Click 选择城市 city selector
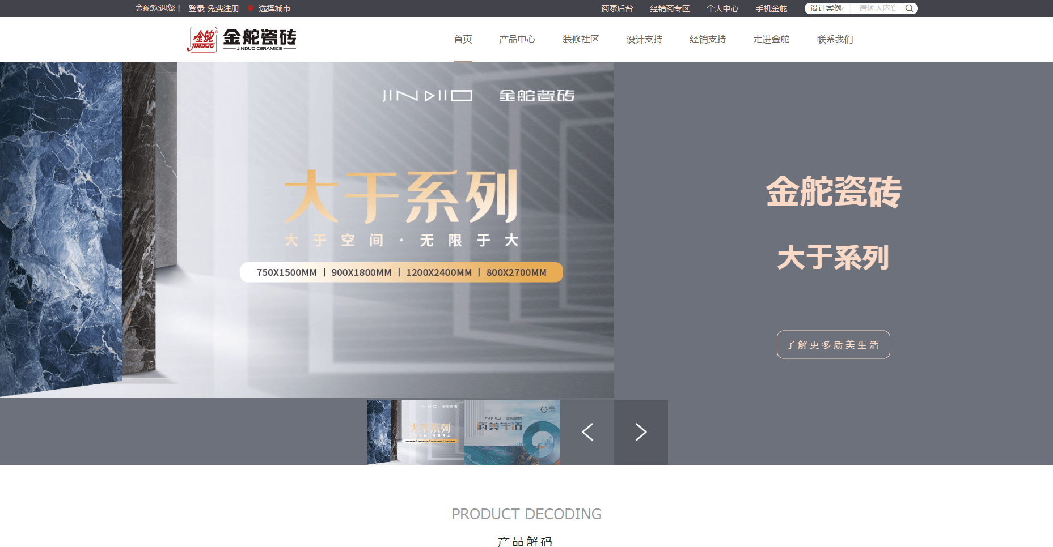1053x547 pixels. [x=274, y=8]
